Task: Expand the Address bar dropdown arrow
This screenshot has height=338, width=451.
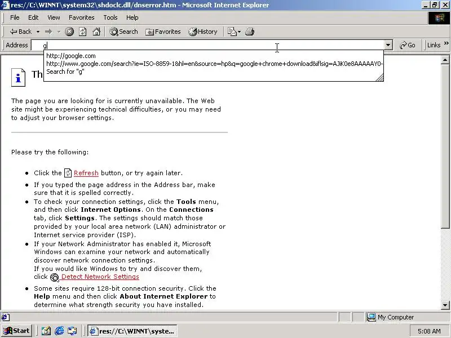Action: point(388,45)
